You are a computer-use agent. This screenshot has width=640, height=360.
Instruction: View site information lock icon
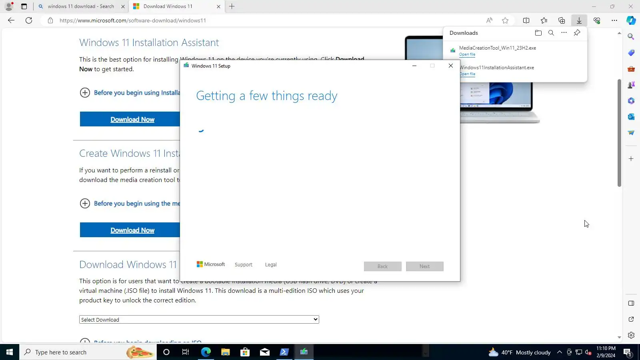click(50, 20)
